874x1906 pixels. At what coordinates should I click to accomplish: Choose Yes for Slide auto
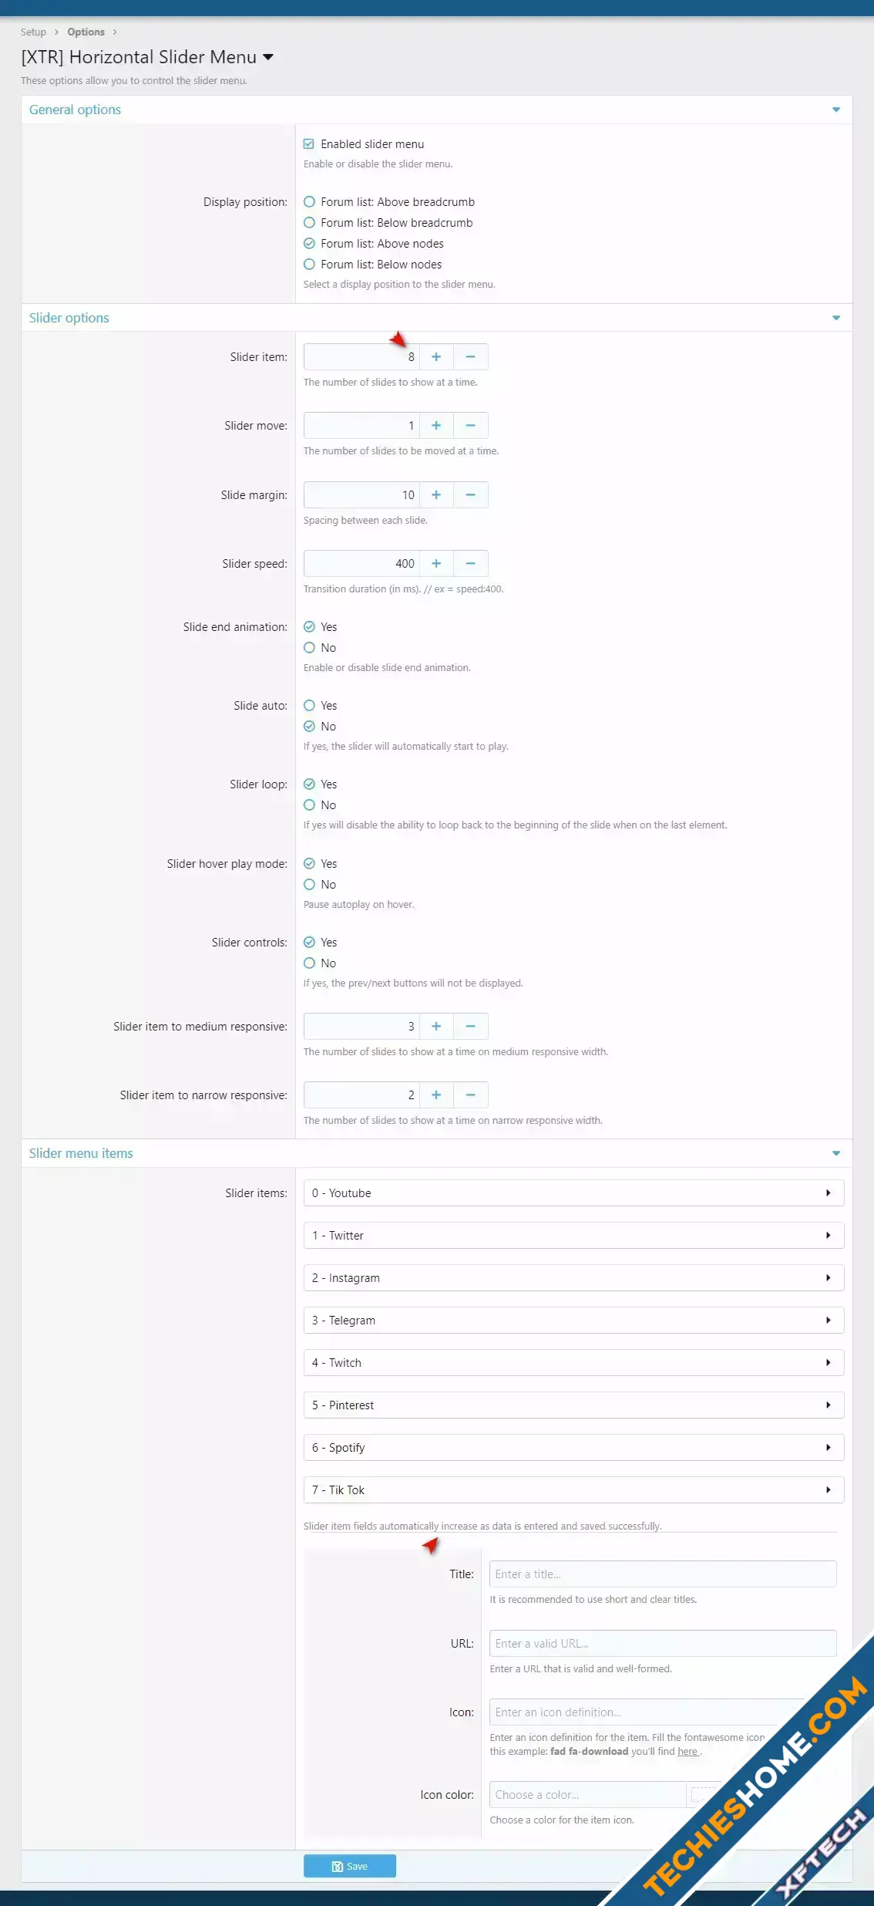(x=309, y=706)
